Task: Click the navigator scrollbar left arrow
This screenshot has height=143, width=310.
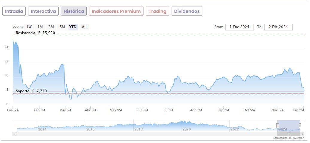Action: (x=14, y=134)
